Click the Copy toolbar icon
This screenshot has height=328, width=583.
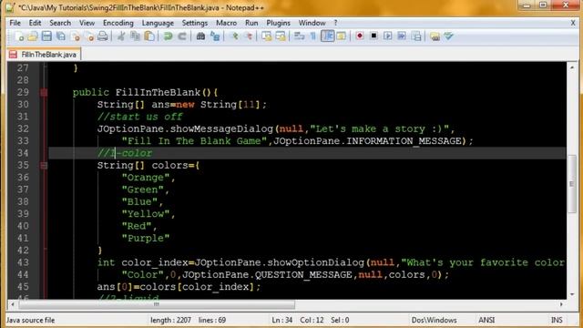coord(136,36)
